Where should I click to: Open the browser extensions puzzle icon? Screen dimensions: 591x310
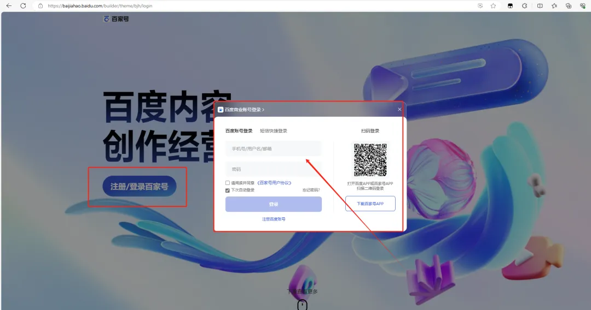pyautogui.click(x=524, y=5)
